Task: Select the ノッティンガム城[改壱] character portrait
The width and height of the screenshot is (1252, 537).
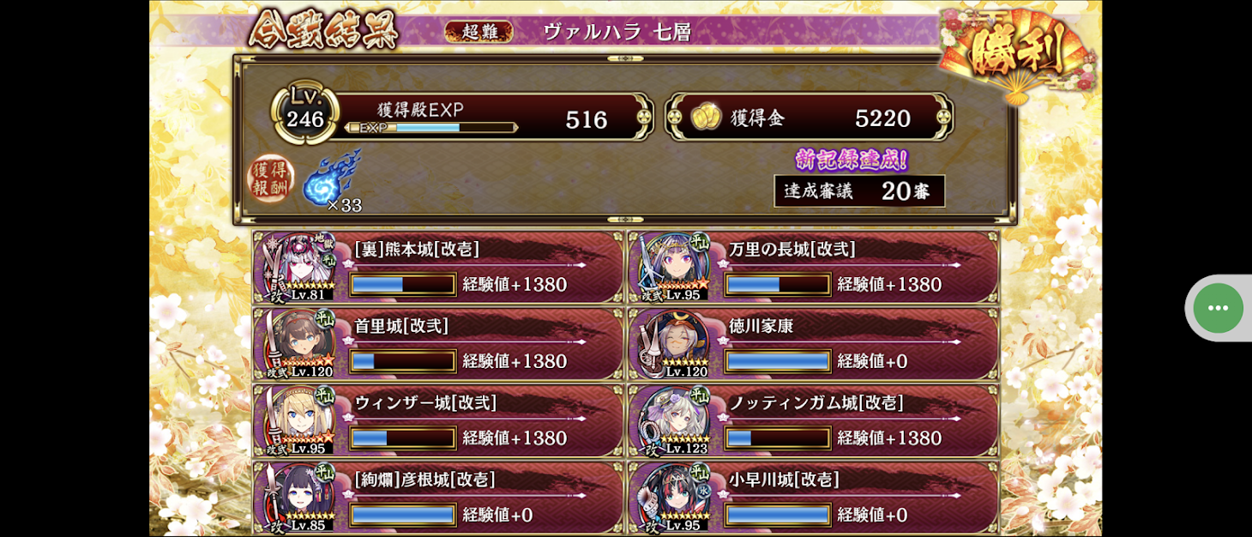Action: click(675, 421)
